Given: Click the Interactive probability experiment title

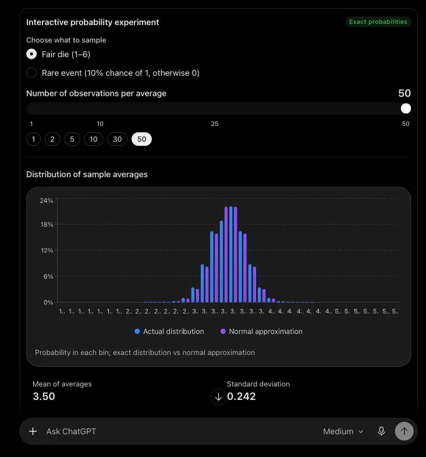Looking at the screenshot, I should (93, 22).
